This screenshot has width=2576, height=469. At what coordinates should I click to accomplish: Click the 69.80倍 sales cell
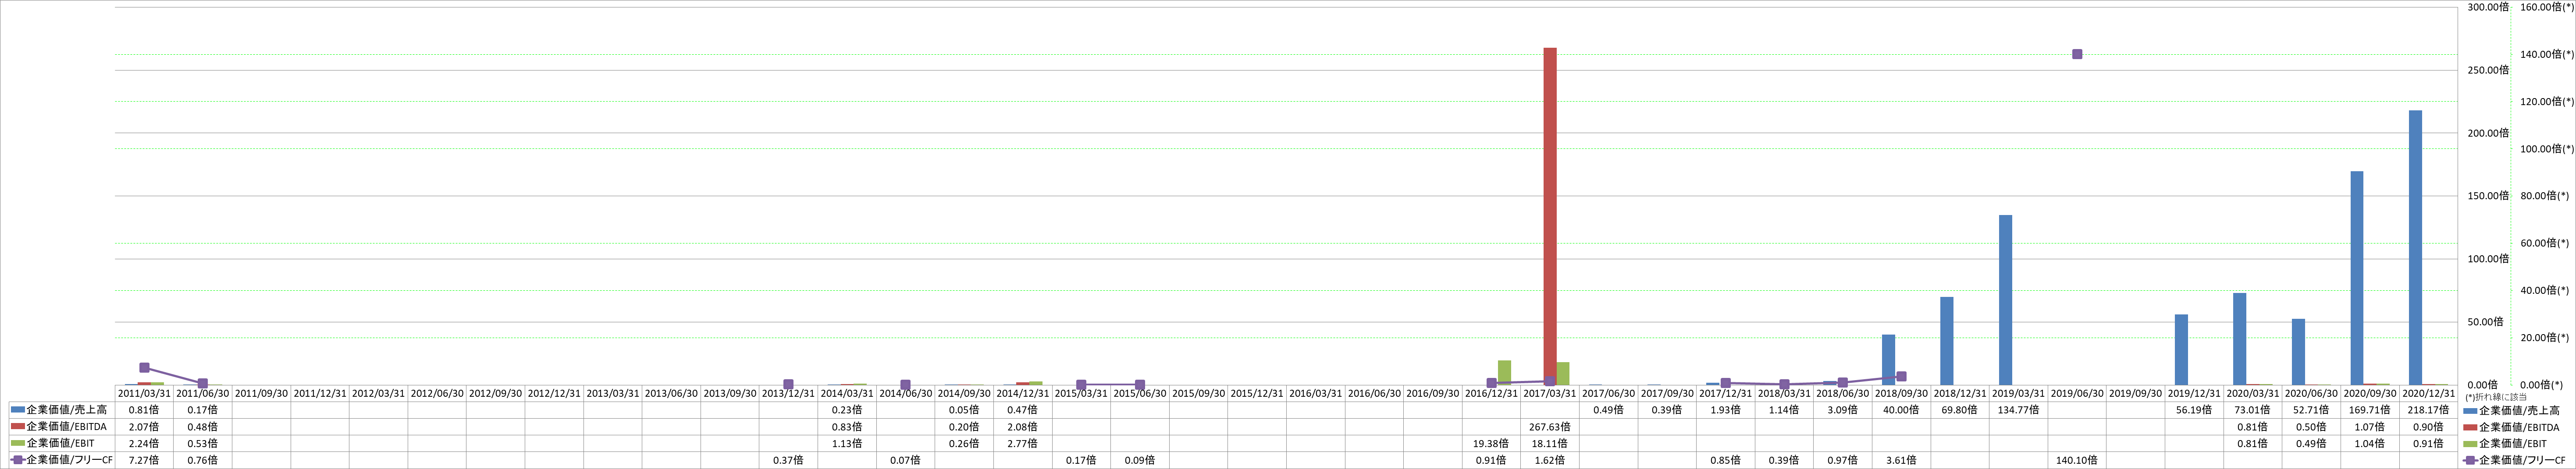click(x=1959, y=410)
